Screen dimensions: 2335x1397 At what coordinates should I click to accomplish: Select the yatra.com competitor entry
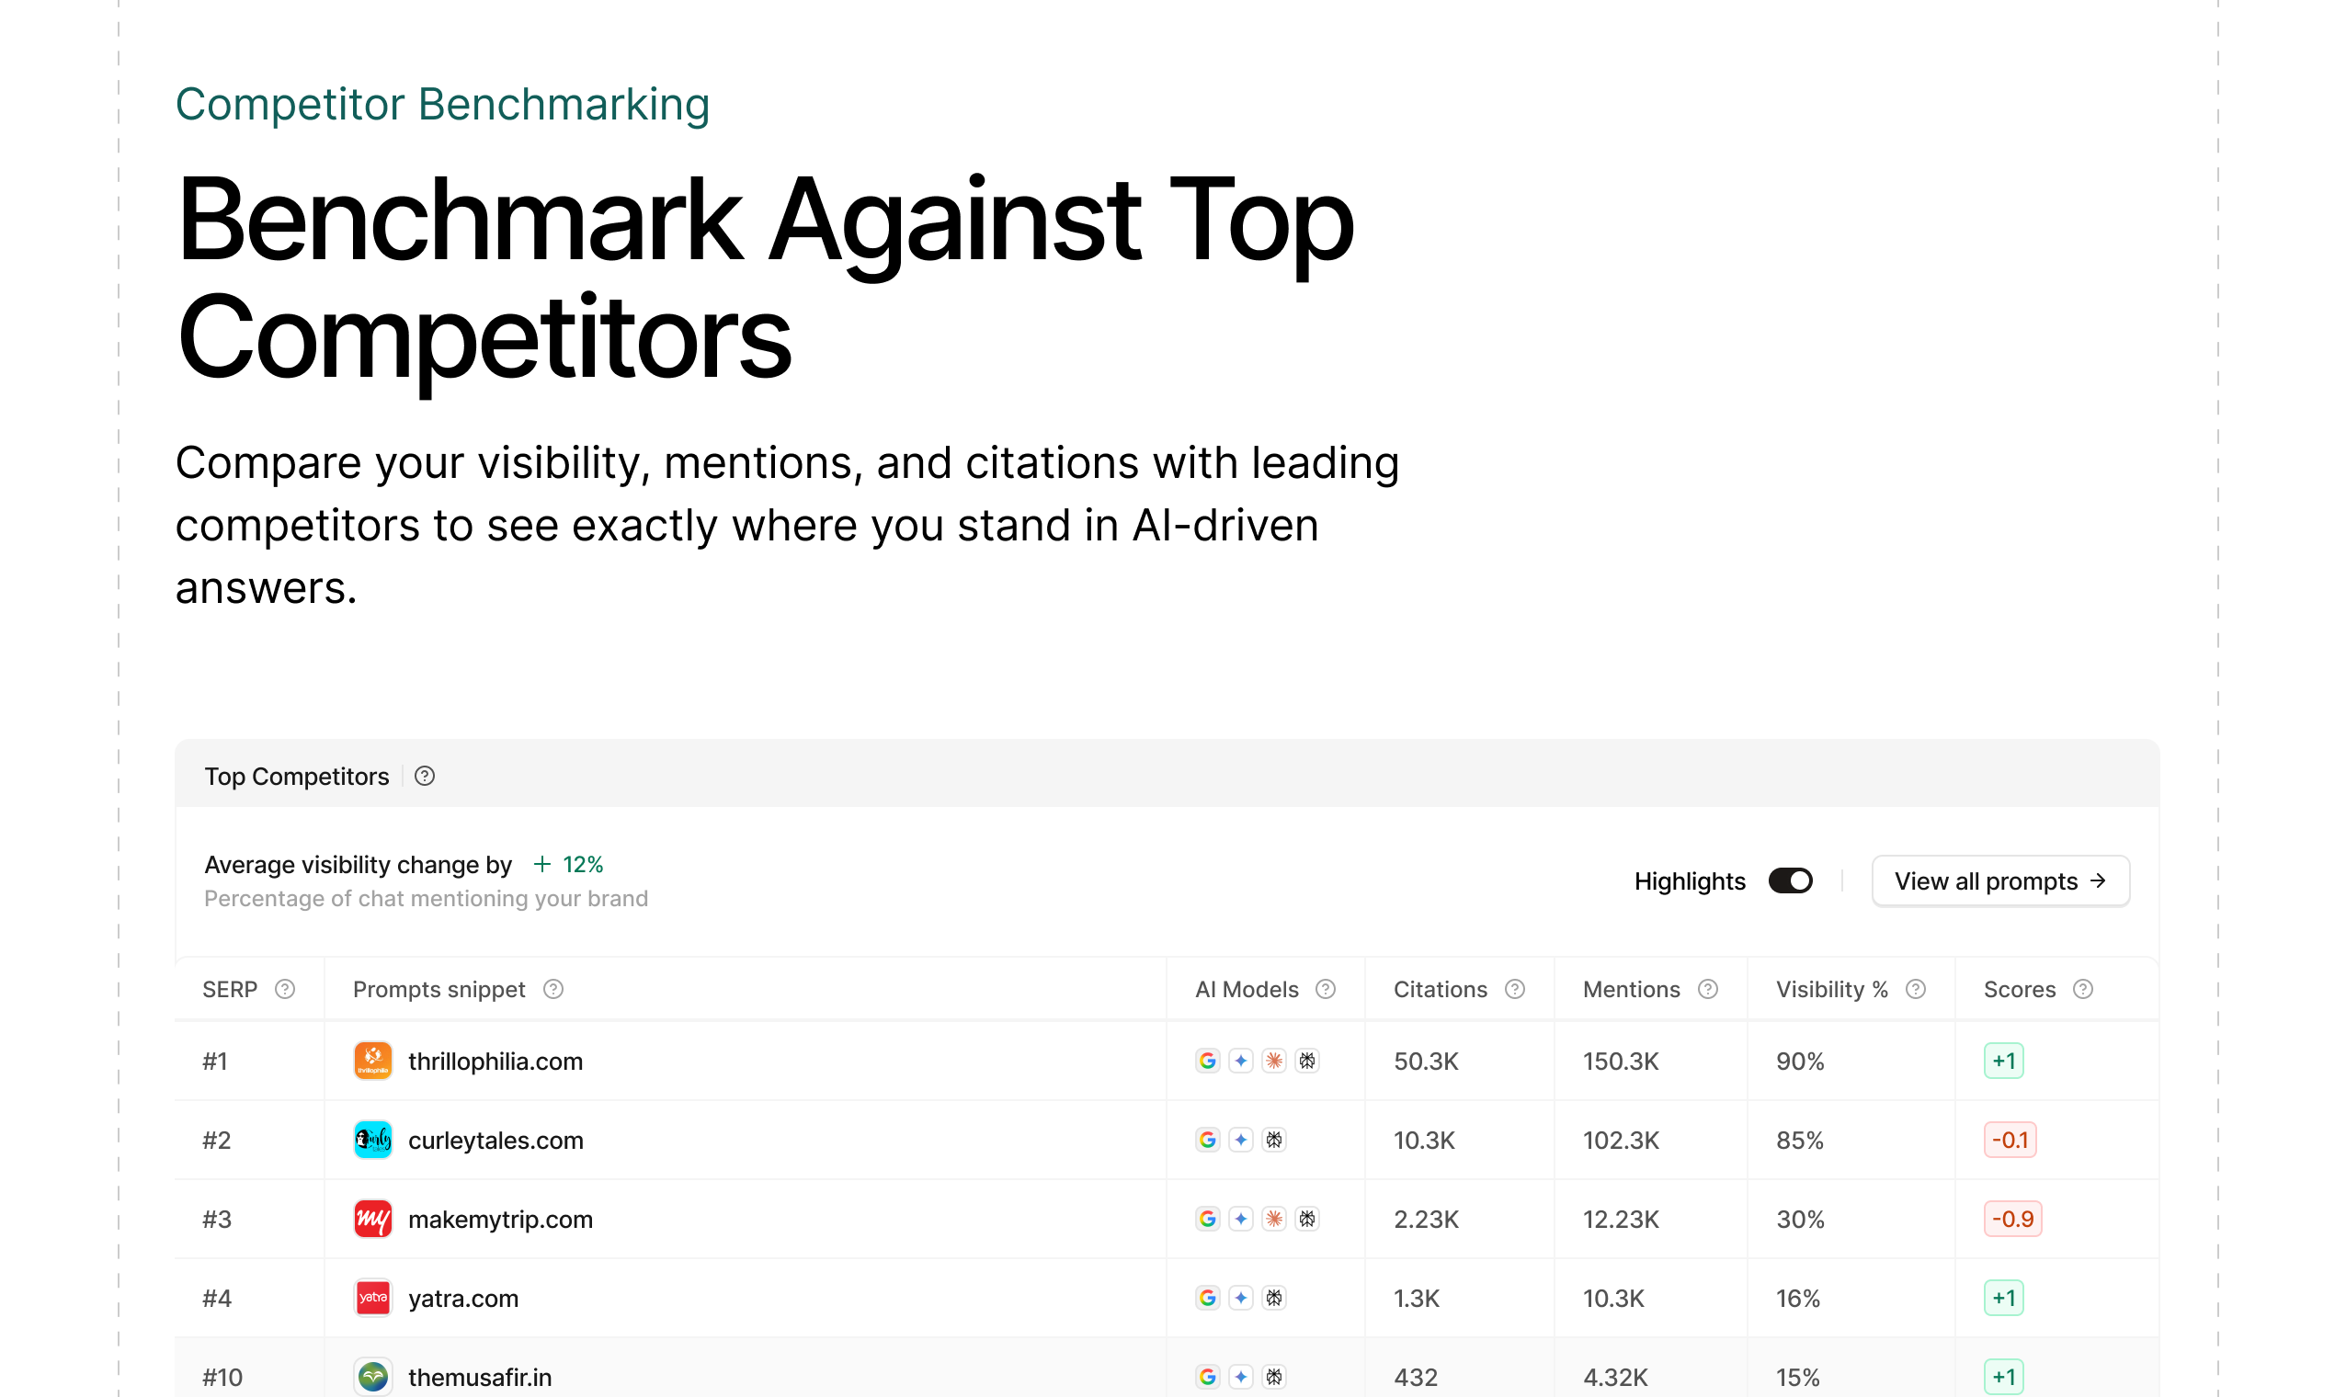pyautogui.click(x=463, y=1298)
